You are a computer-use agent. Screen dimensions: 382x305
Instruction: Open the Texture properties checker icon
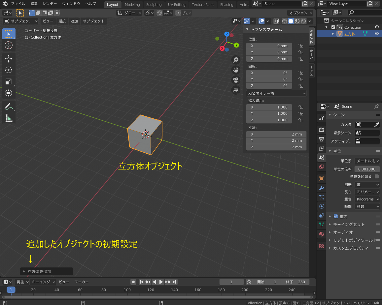pyautogui.click(x=322, y=246)
